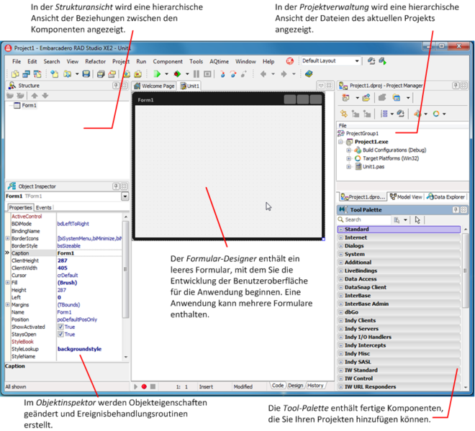The height and width of the screenshot is (431, 475).
Task: Click the Help book icon in toolbar
Action: tap(309, 74)
